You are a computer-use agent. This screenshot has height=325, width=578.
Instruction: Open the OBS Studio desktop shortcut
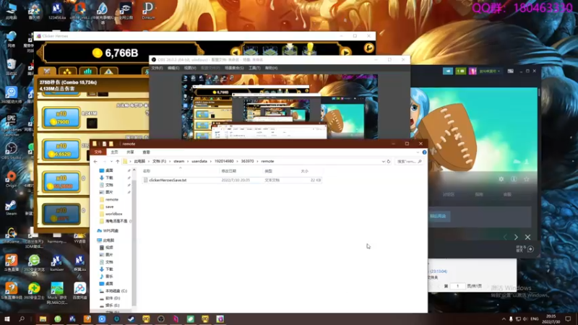[x=11, y=151]
